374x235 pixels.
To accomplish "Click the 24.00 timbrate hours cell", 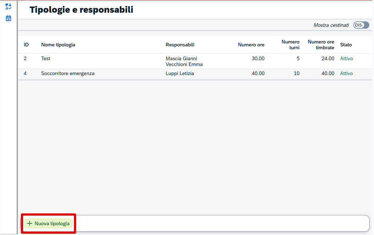I will click(x=328, y=59).
